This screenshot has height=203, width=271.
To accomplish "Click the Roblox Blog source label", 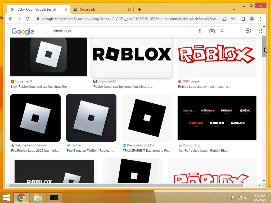I will 192,145.
